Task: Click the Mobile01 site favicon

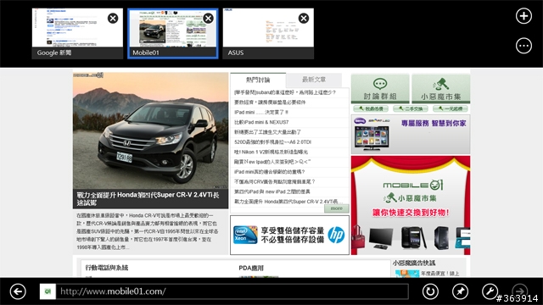Action: 48,291
